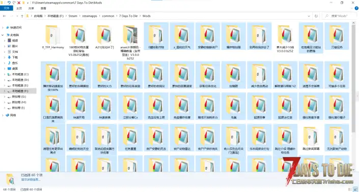Image resolution: width=359 pixels, height=192 pixels.
Task: Open the address bar history dropdown
Action: (x=309, y=16)
